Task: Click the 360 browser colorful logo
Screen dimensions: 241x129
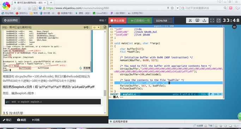Action: [6, 6]
